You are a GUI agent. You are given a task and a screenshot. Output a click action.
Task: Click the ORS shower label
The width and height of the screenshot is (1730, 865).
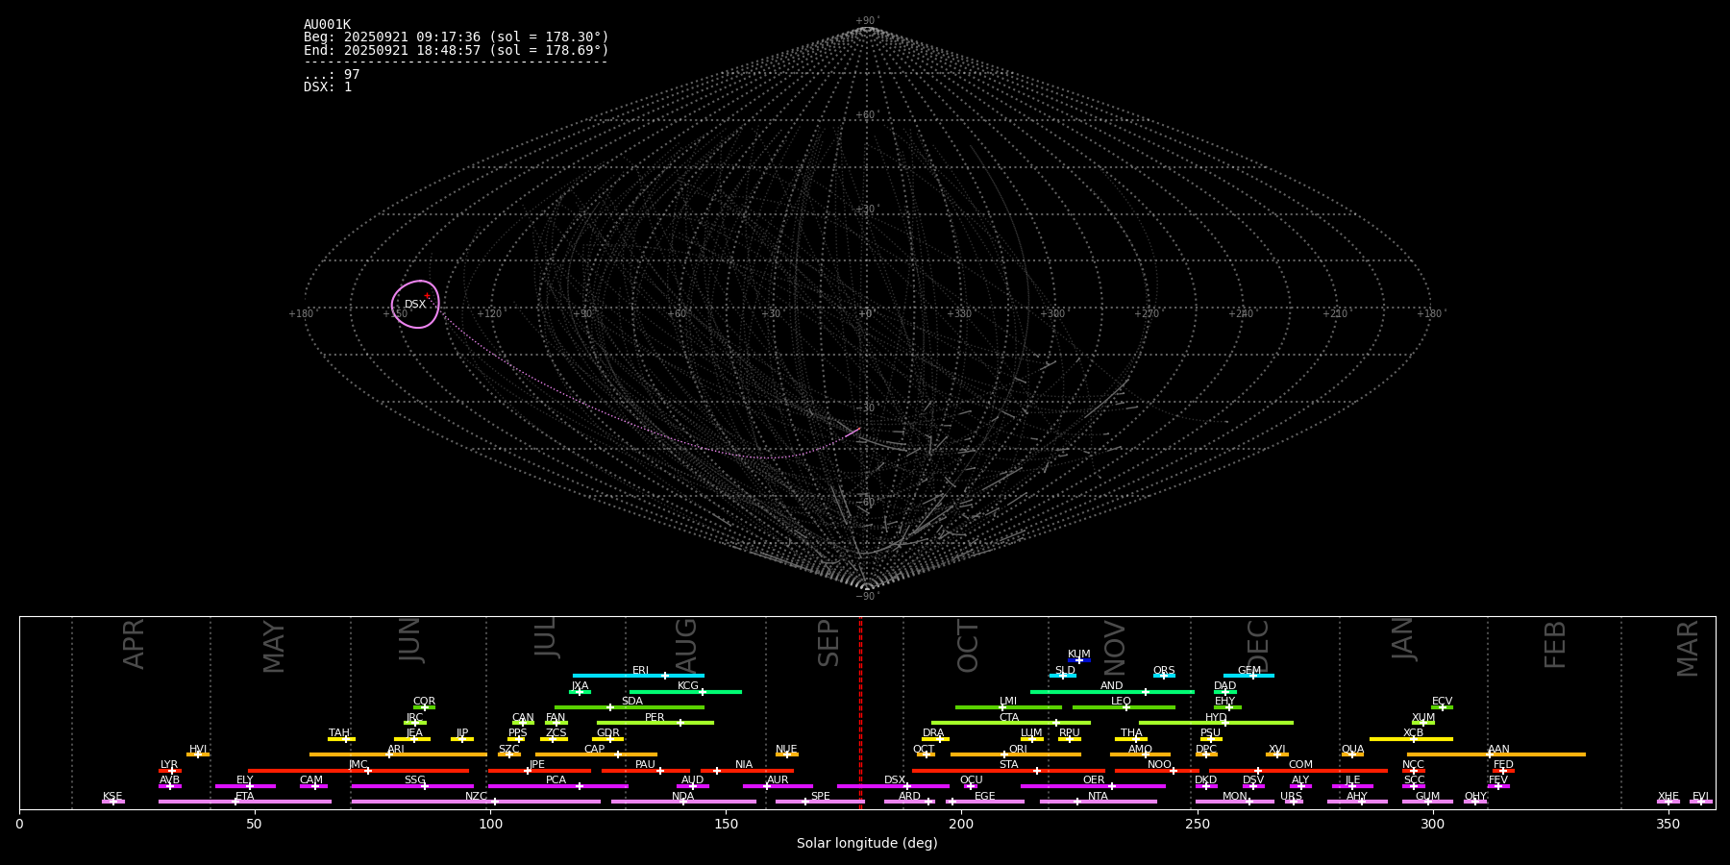pyautogui.click(x=1164, y=671)
